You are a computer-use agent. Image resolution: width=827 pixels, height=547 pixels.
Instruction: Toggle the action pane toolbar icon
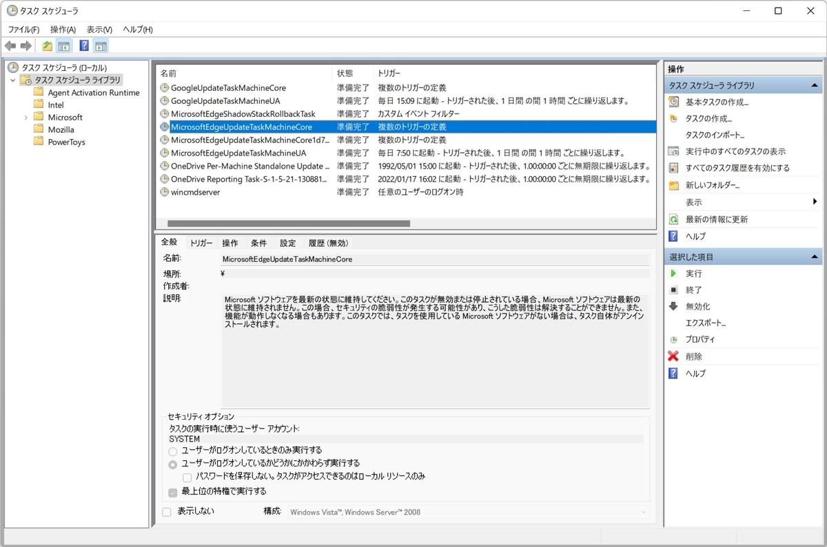click(x=101, y=46)
